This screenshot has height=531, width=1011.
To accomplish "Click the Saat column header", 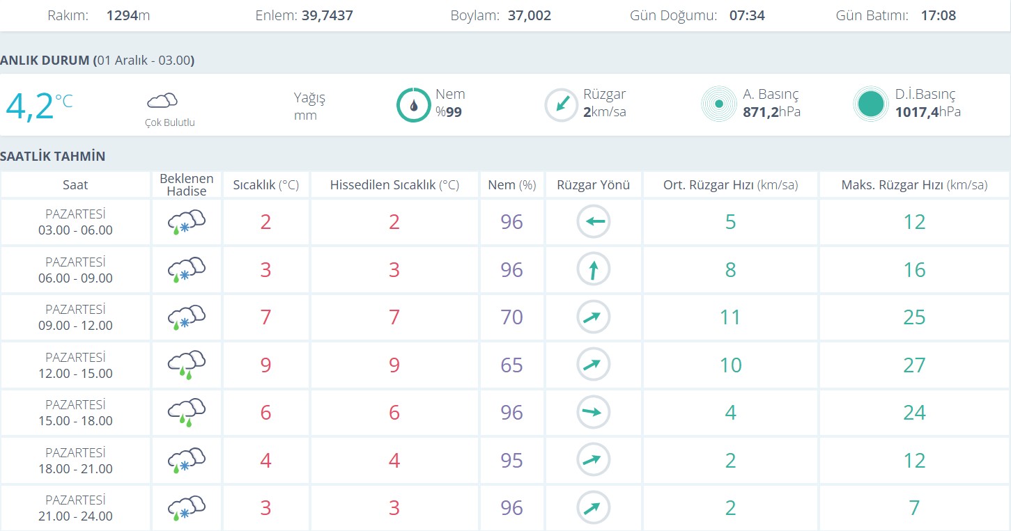I will click(75, 185).
